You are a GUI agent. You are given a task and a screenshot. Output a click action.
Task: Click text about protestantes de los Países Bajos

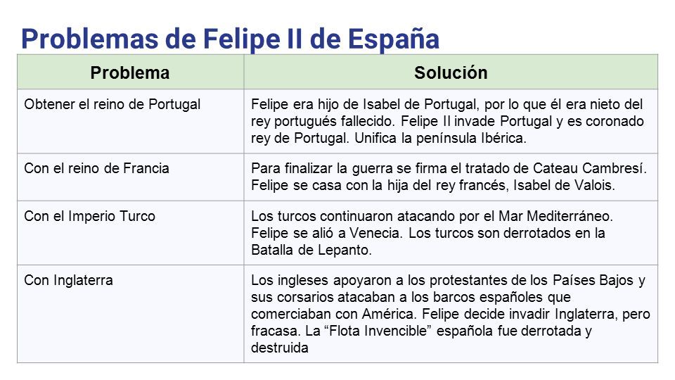(x=448, y=280)
